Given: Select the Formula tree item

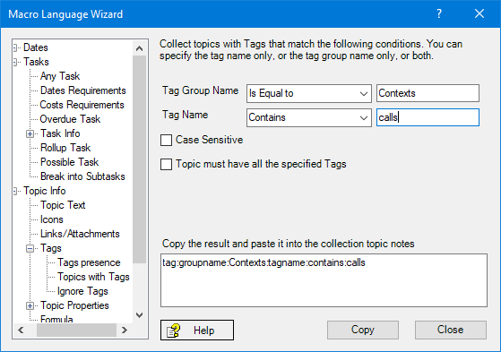Looking at the screenshot, I should click(56, 319).
